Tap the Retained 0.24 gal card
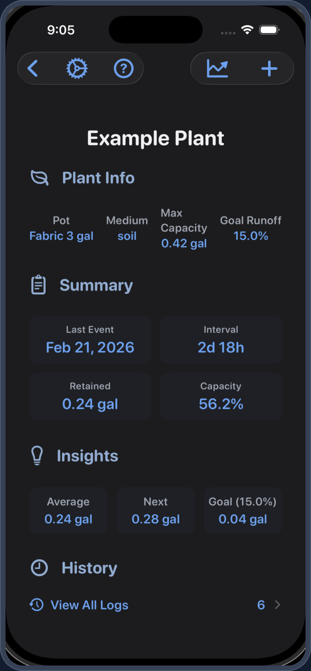Screen dimensions: 311x671 click(90, 396)
